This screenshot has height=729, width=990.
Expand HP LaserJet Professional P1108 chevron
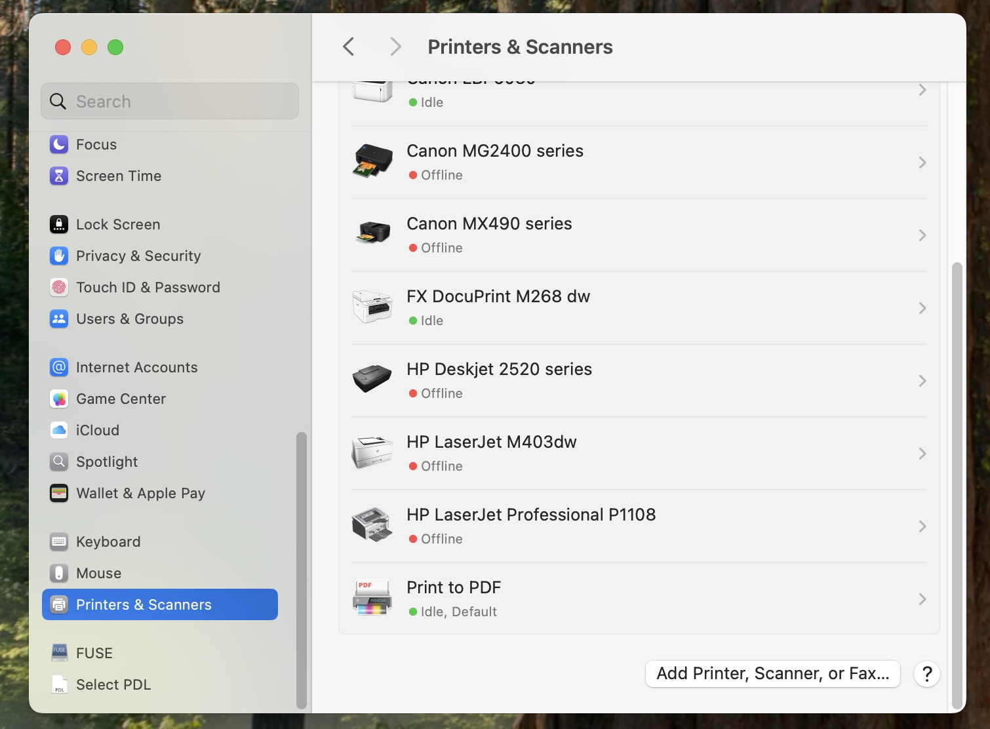(922, 526)
